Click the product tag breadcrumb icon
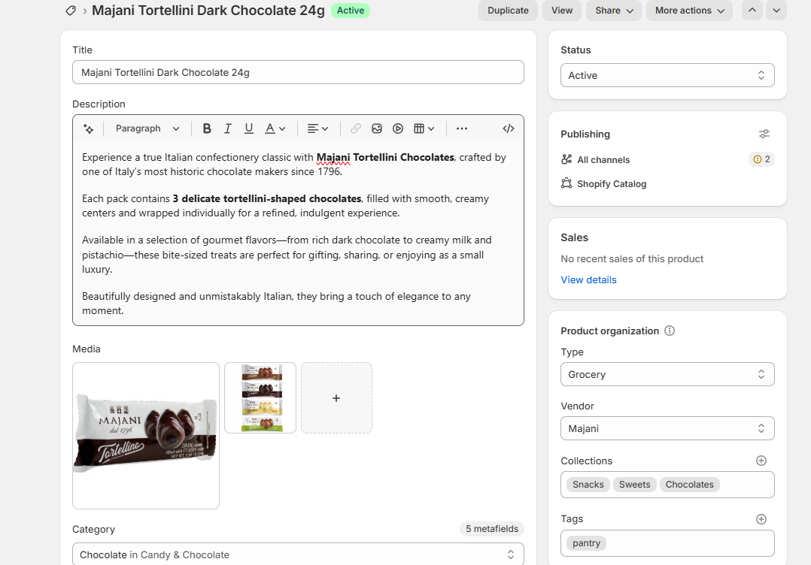The width and height of the screenshot is (811, 565). (71, 11)
